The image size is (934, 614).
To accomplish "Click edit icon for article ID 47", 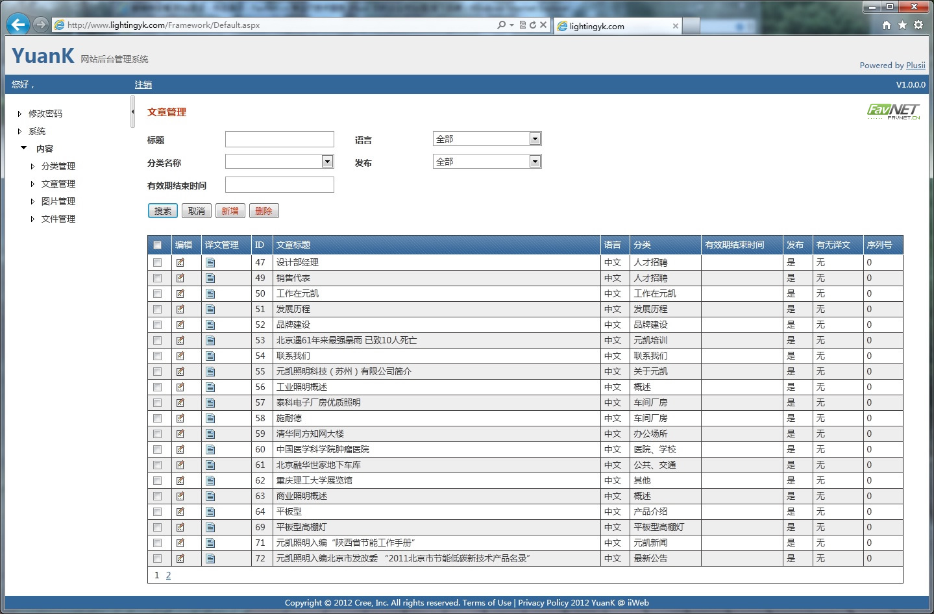I will pos(180,263).
